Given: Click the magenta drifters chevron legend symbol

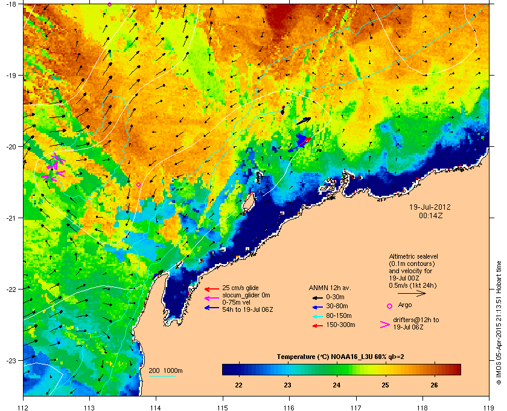Looking at the screenshot, I should (384, 325).
